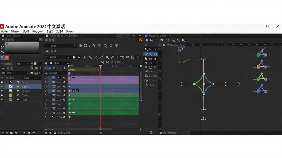Screen dimensions: 282x158
Task: Toggle the eye of the last library row
Action: (x=2, y=100)
